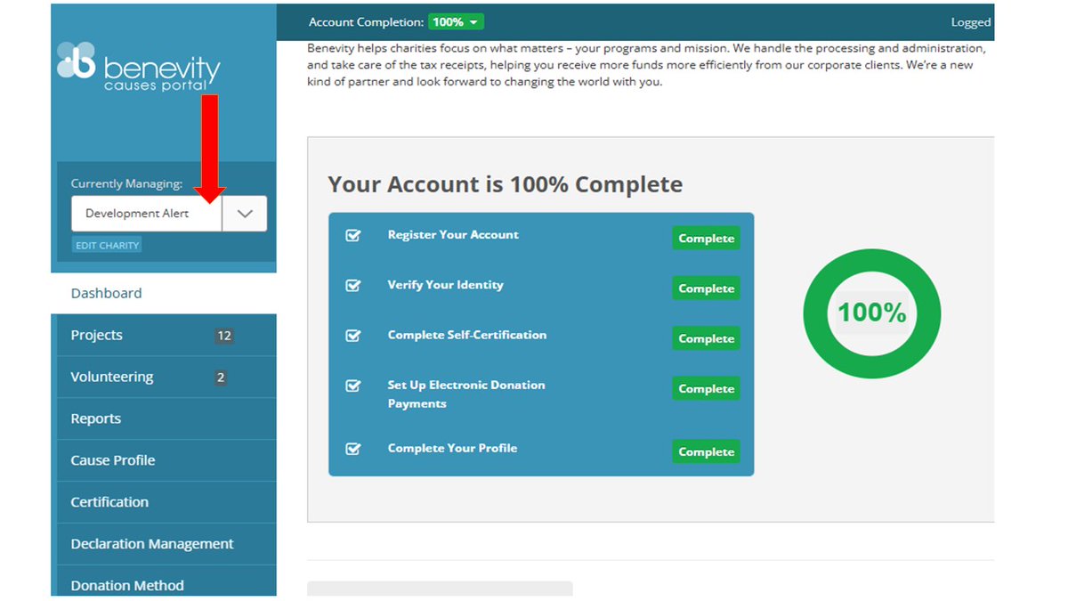Screen dimensions: 1068x601
Task: Click Complete button for Register Your Account
Action: (x=706, y=239)
